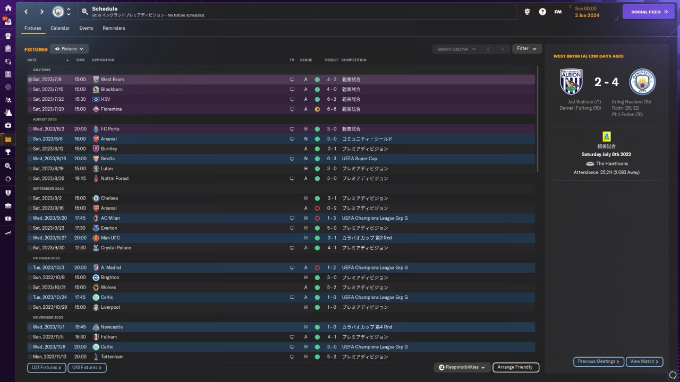680x382 pixels.
Task: Go to next season arrow
Action: point(503,49)
